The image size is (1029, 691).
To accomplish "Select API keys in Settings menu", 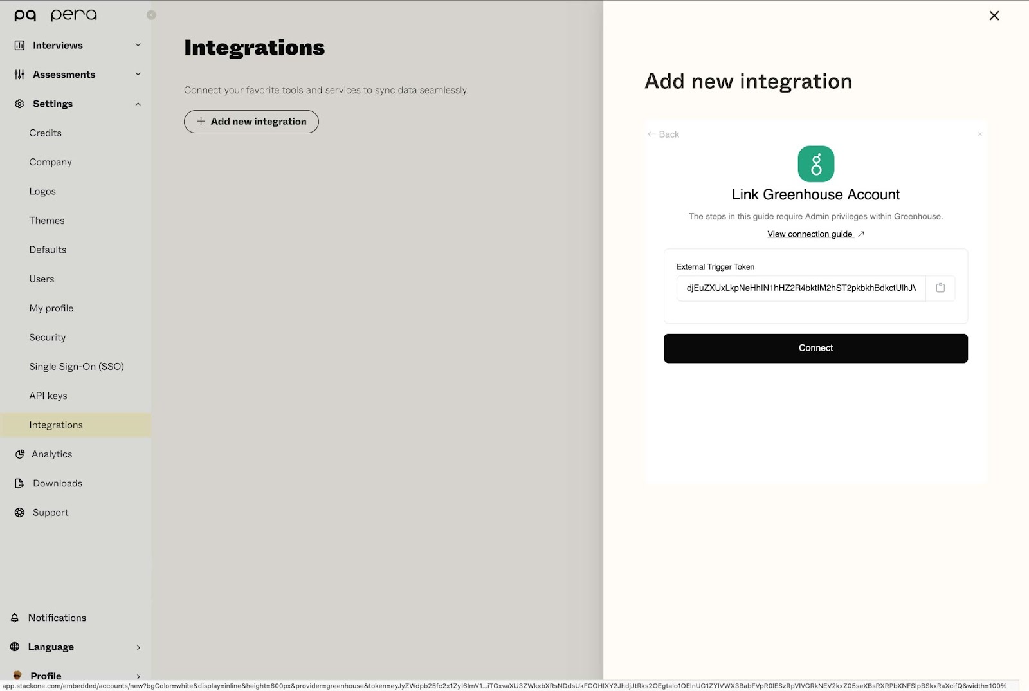I will tap(48, 396).
